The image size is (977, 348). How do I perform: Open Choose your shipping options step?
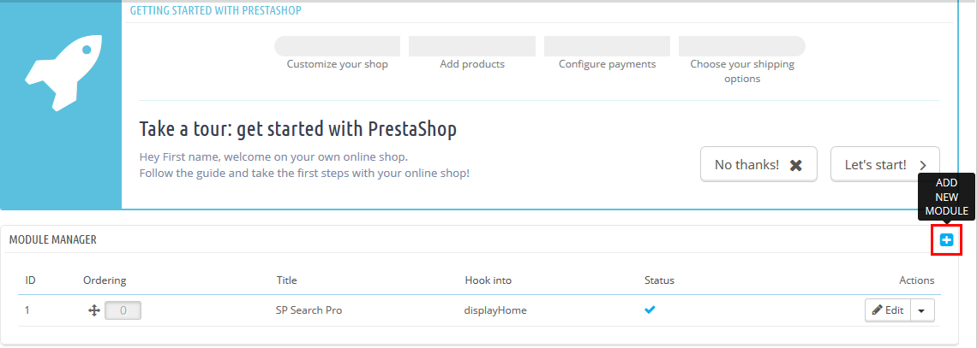tap(742, 47)
